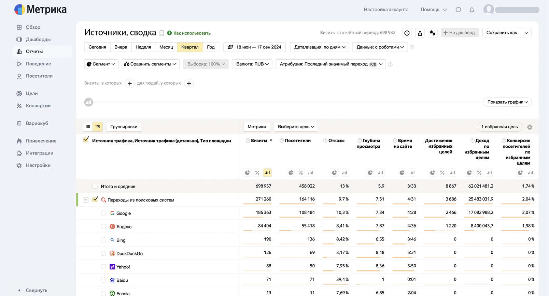The image size is (549, 296).
Task: Check the Итого и средние checkbox
Action: tap(95, 186)
